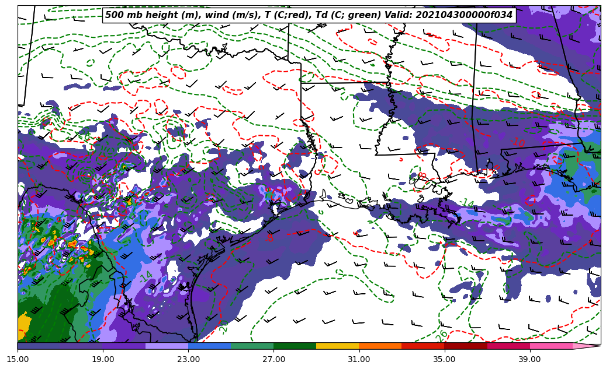Click the 15.00 colorbar tick label

point(18,359)
